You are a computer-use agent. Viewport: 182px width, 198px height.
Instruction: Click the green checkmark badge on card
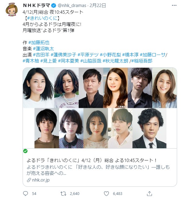pyautogui.click(x=25, y=151)
